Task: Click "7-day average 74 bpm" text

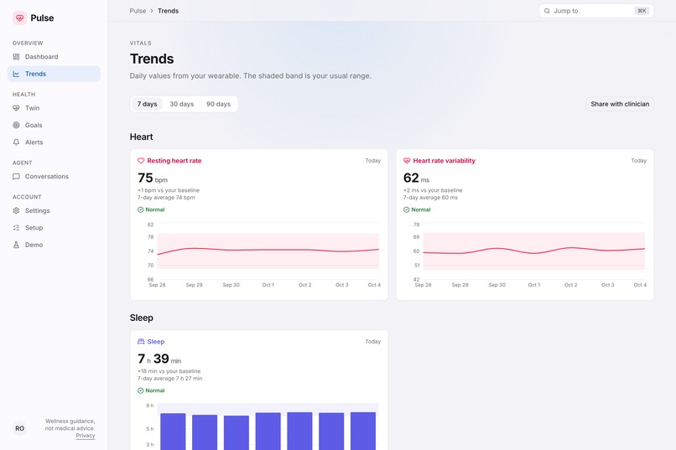Action: coord(166,198)
